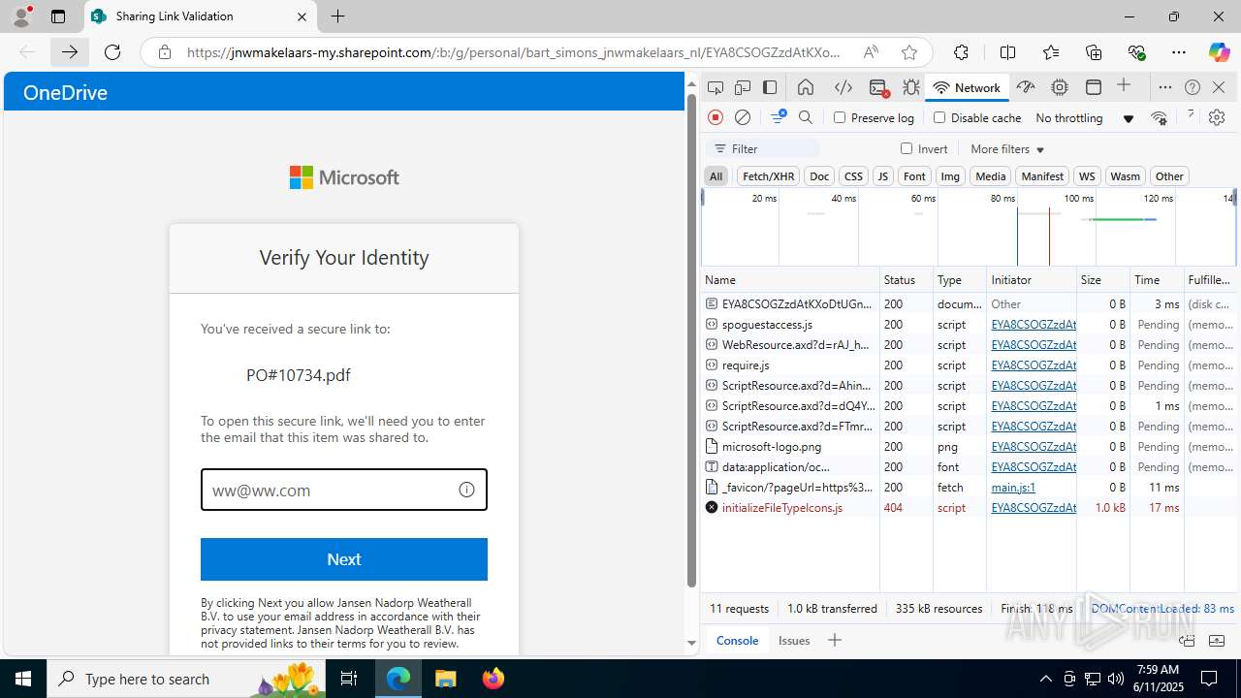Open main.js:1 initiator link
This screenshot has height=698, width=1241.
1013,488
